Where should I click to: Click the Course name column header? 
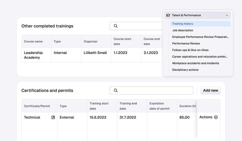pos(33,41)
